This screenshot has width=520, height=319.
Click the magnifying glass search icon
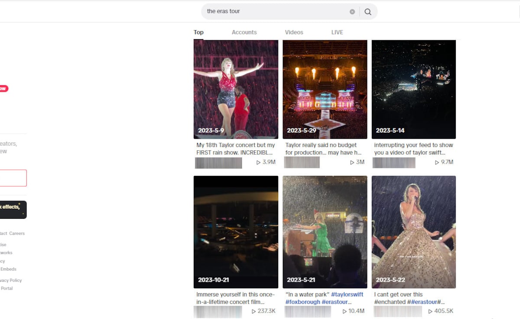coord(368,12)
